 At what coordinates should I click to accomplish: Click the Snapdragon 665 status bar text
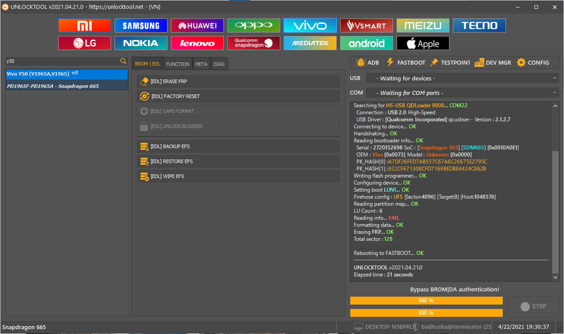tap(24, 327)
